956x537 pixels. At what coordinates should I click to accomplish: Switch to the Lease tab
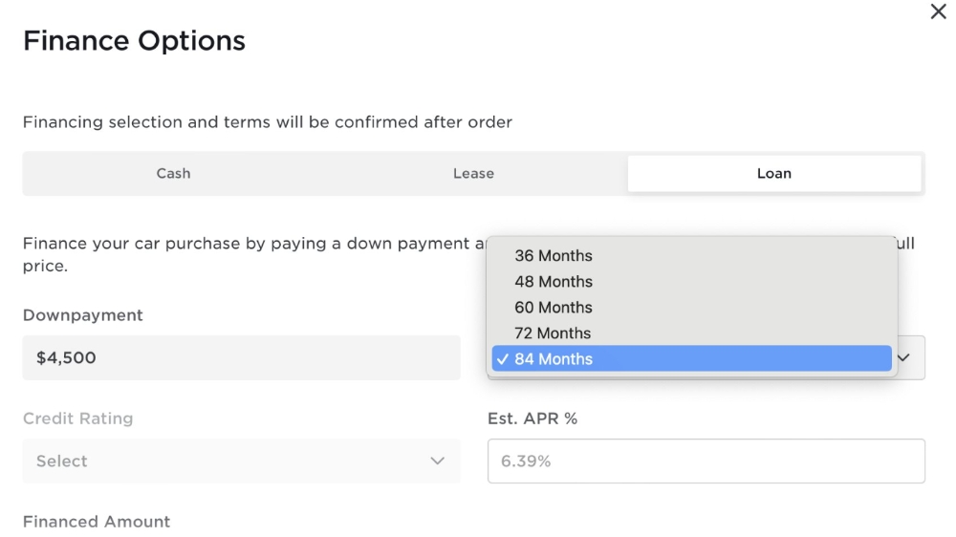coord(474,174)
